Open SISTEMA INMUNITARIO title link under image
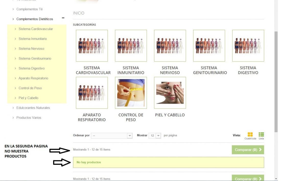This screenshot has height=181, width=281. 131,70
